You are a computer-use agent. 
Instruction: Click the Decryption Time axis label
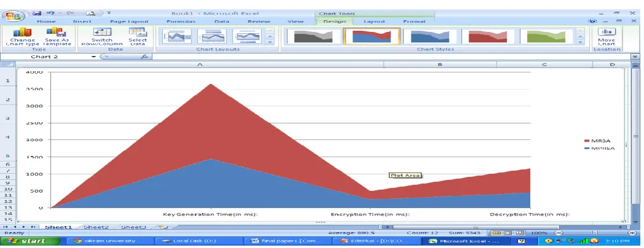tap(530, 214)
